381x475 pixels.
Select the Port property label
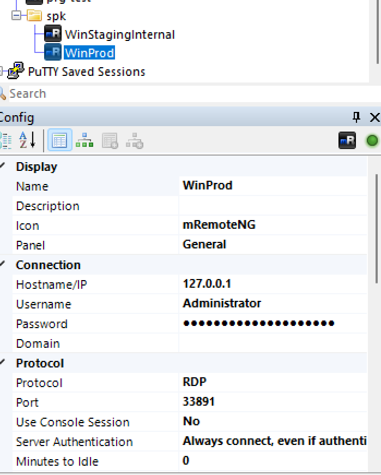pos(27,402)
